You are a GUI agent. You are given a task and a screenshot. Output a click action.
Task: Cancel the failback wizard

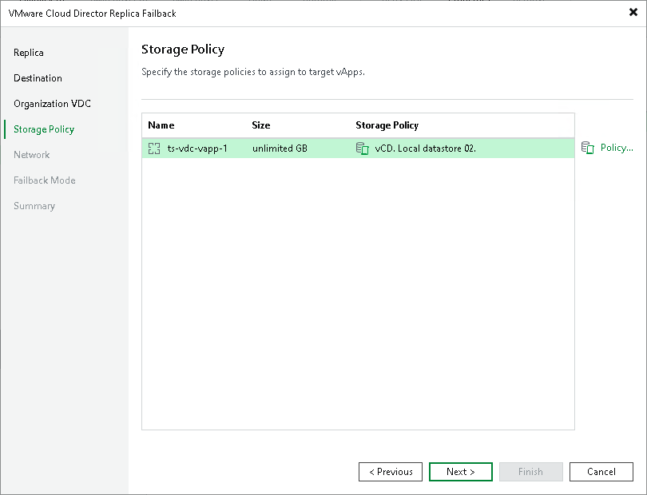click(x=601, y=472)
